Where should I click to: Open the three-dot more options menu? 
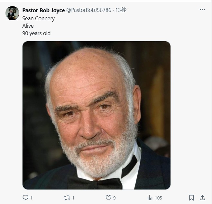click(x=202, y=10)
